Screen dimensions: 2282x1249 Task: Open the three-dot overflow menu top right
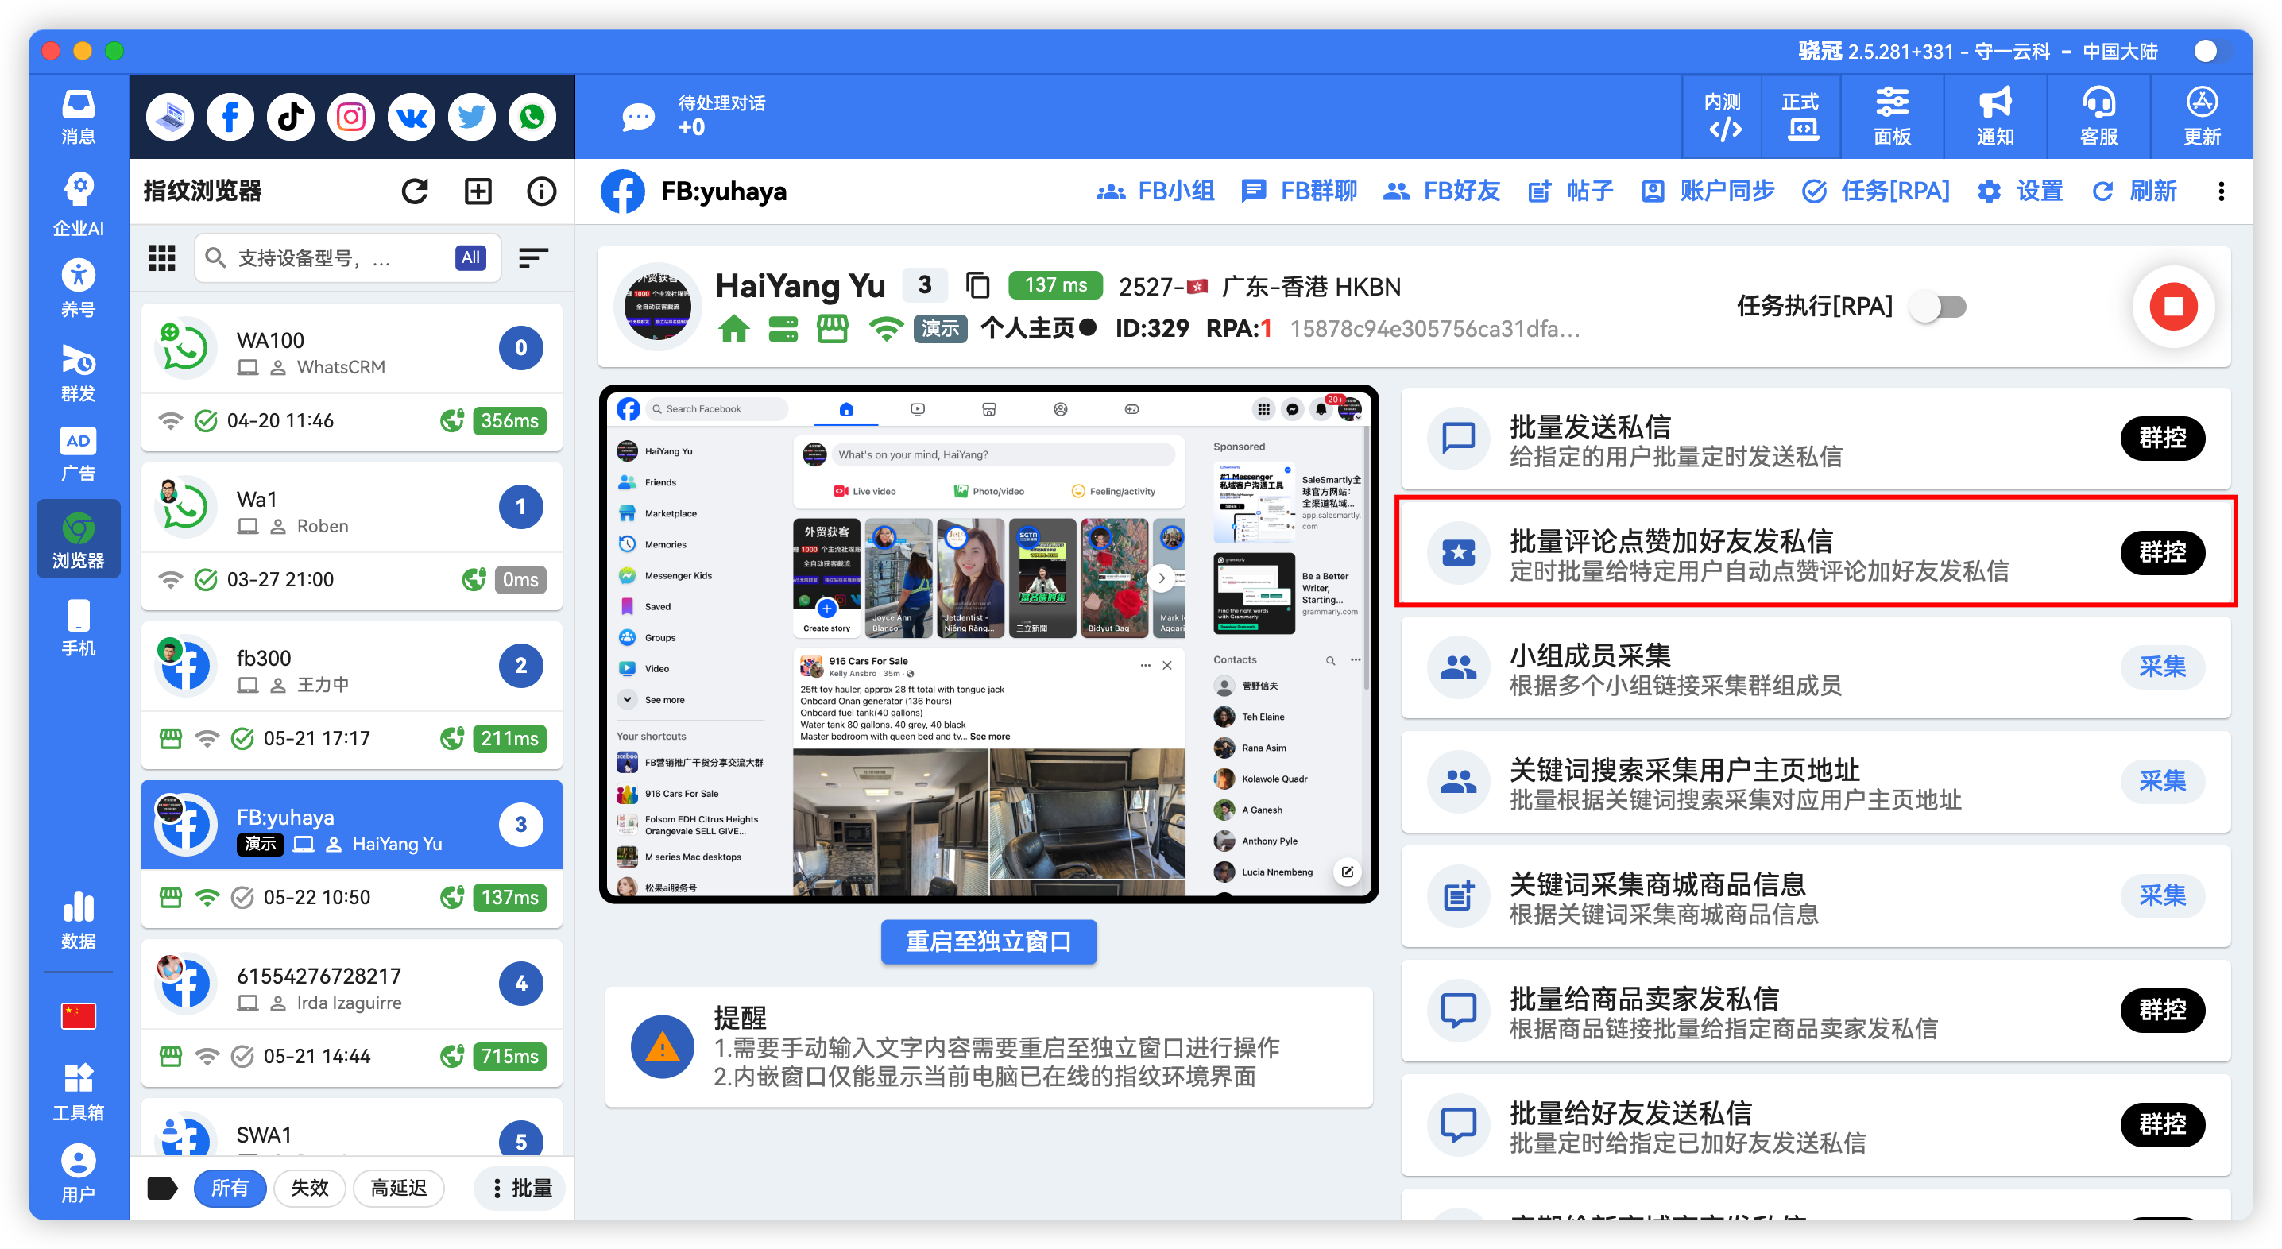click(2222, 191)
